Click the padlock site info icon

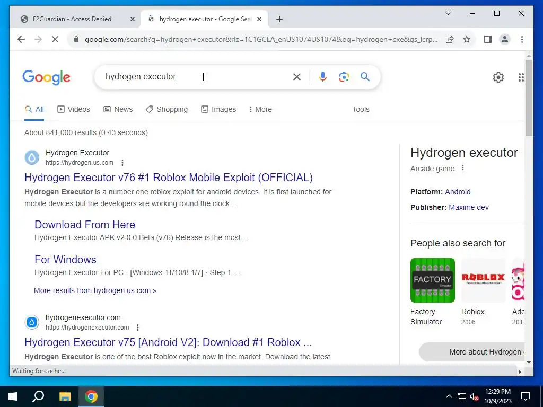[x=76, y=39]
